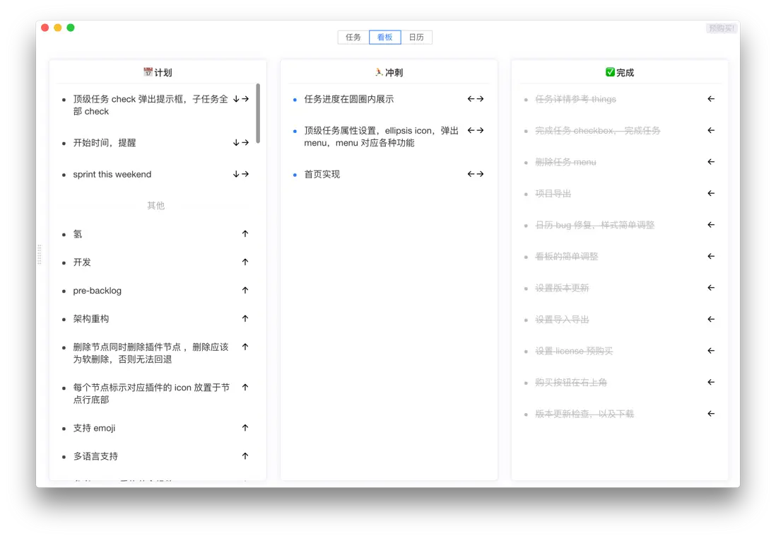Click up arrow for 多语言支持 task

click(x=245, y=456)
